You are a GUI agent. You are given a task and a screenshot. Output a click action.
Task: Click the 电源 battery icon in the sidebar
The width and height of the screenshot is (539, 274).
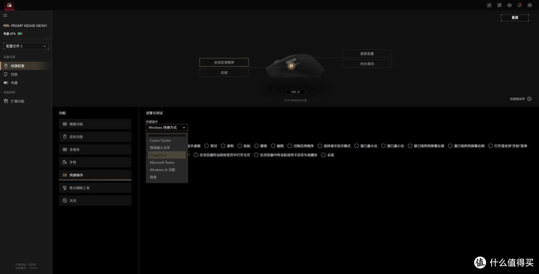click(x=6, y=83)
